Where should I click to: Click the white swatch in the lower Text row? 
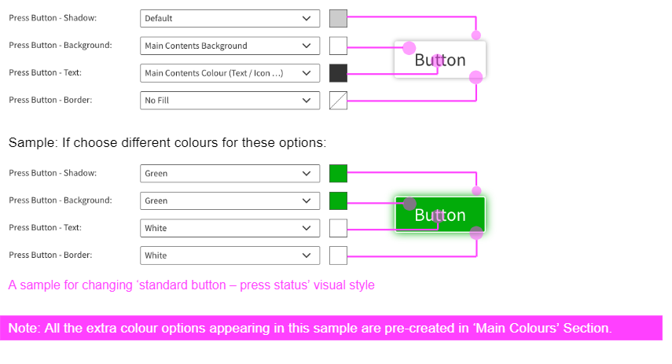338,228
